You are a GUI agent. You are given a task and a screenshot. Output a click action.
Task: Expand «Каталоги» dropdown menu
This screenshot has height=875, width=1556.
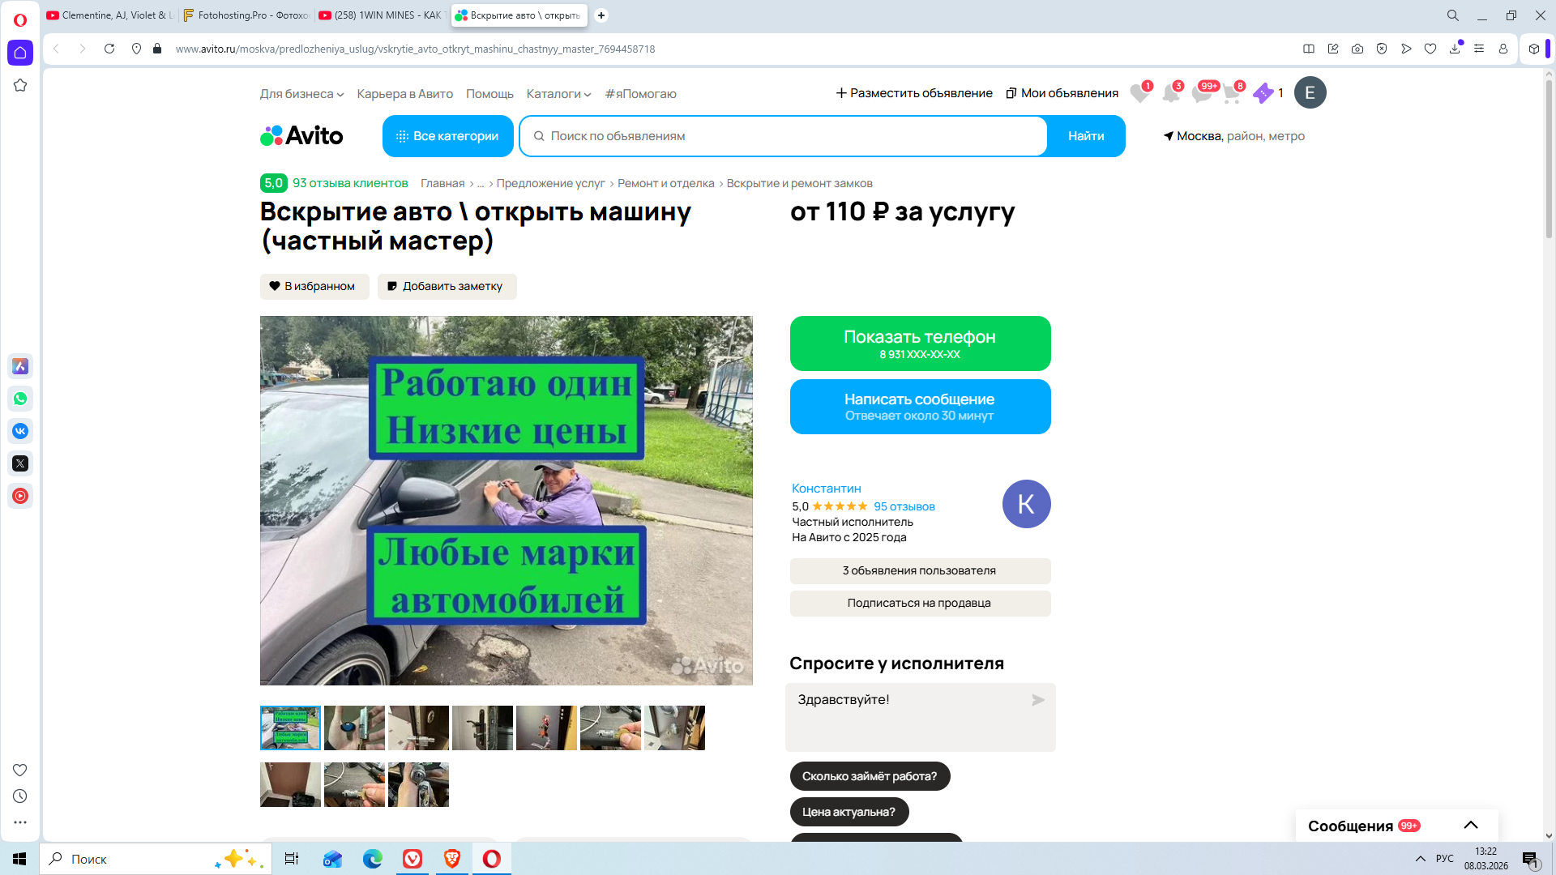(x=558, y=94)
